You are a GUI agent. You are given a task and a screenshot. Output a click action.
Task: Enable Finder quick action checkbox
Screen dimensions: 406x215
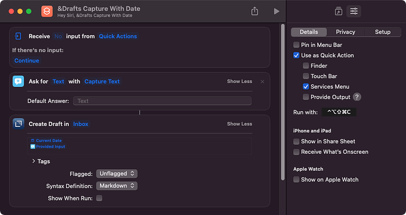pyautogui.click(x=306, y=66)
